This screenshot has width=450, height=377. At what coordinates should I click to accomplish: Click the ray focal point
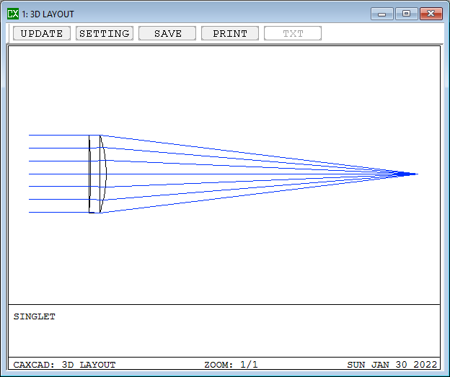tap(407, 174)
